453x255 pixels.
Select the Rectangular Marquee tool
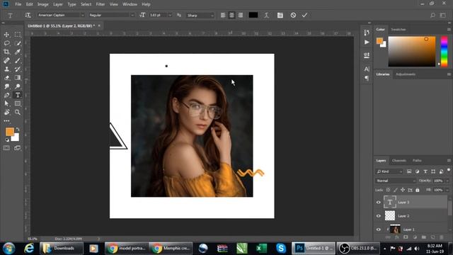point(18,35)
